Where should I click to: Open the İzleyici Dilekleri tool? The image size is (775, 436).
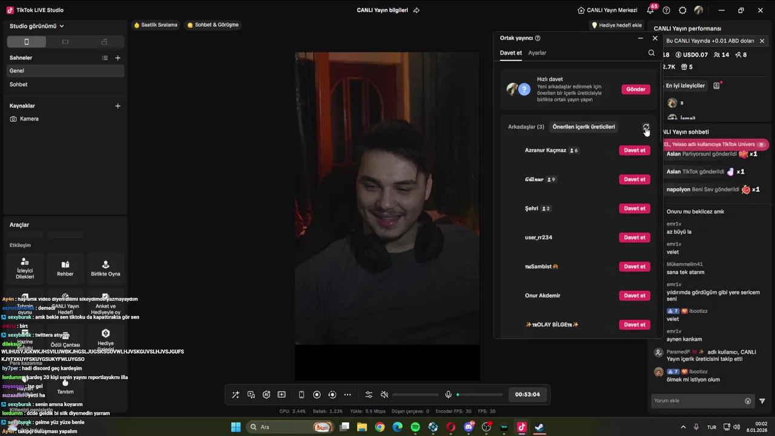point(25,269)
